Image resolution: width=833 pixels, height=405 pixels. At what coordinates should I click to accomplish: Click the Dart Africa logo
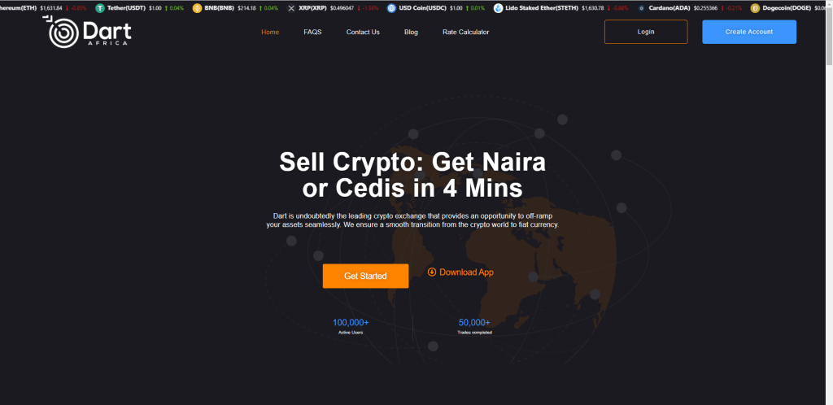coord(87,32)
